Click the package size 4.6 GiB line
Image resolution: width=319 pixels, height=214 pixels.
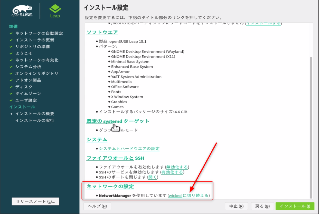click(x=143, y=112)
